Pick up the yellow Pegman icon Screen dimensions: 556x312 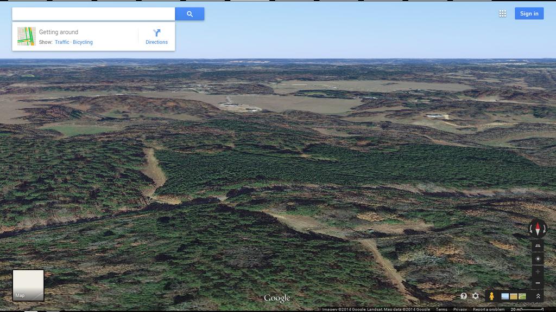pos(491,296)
